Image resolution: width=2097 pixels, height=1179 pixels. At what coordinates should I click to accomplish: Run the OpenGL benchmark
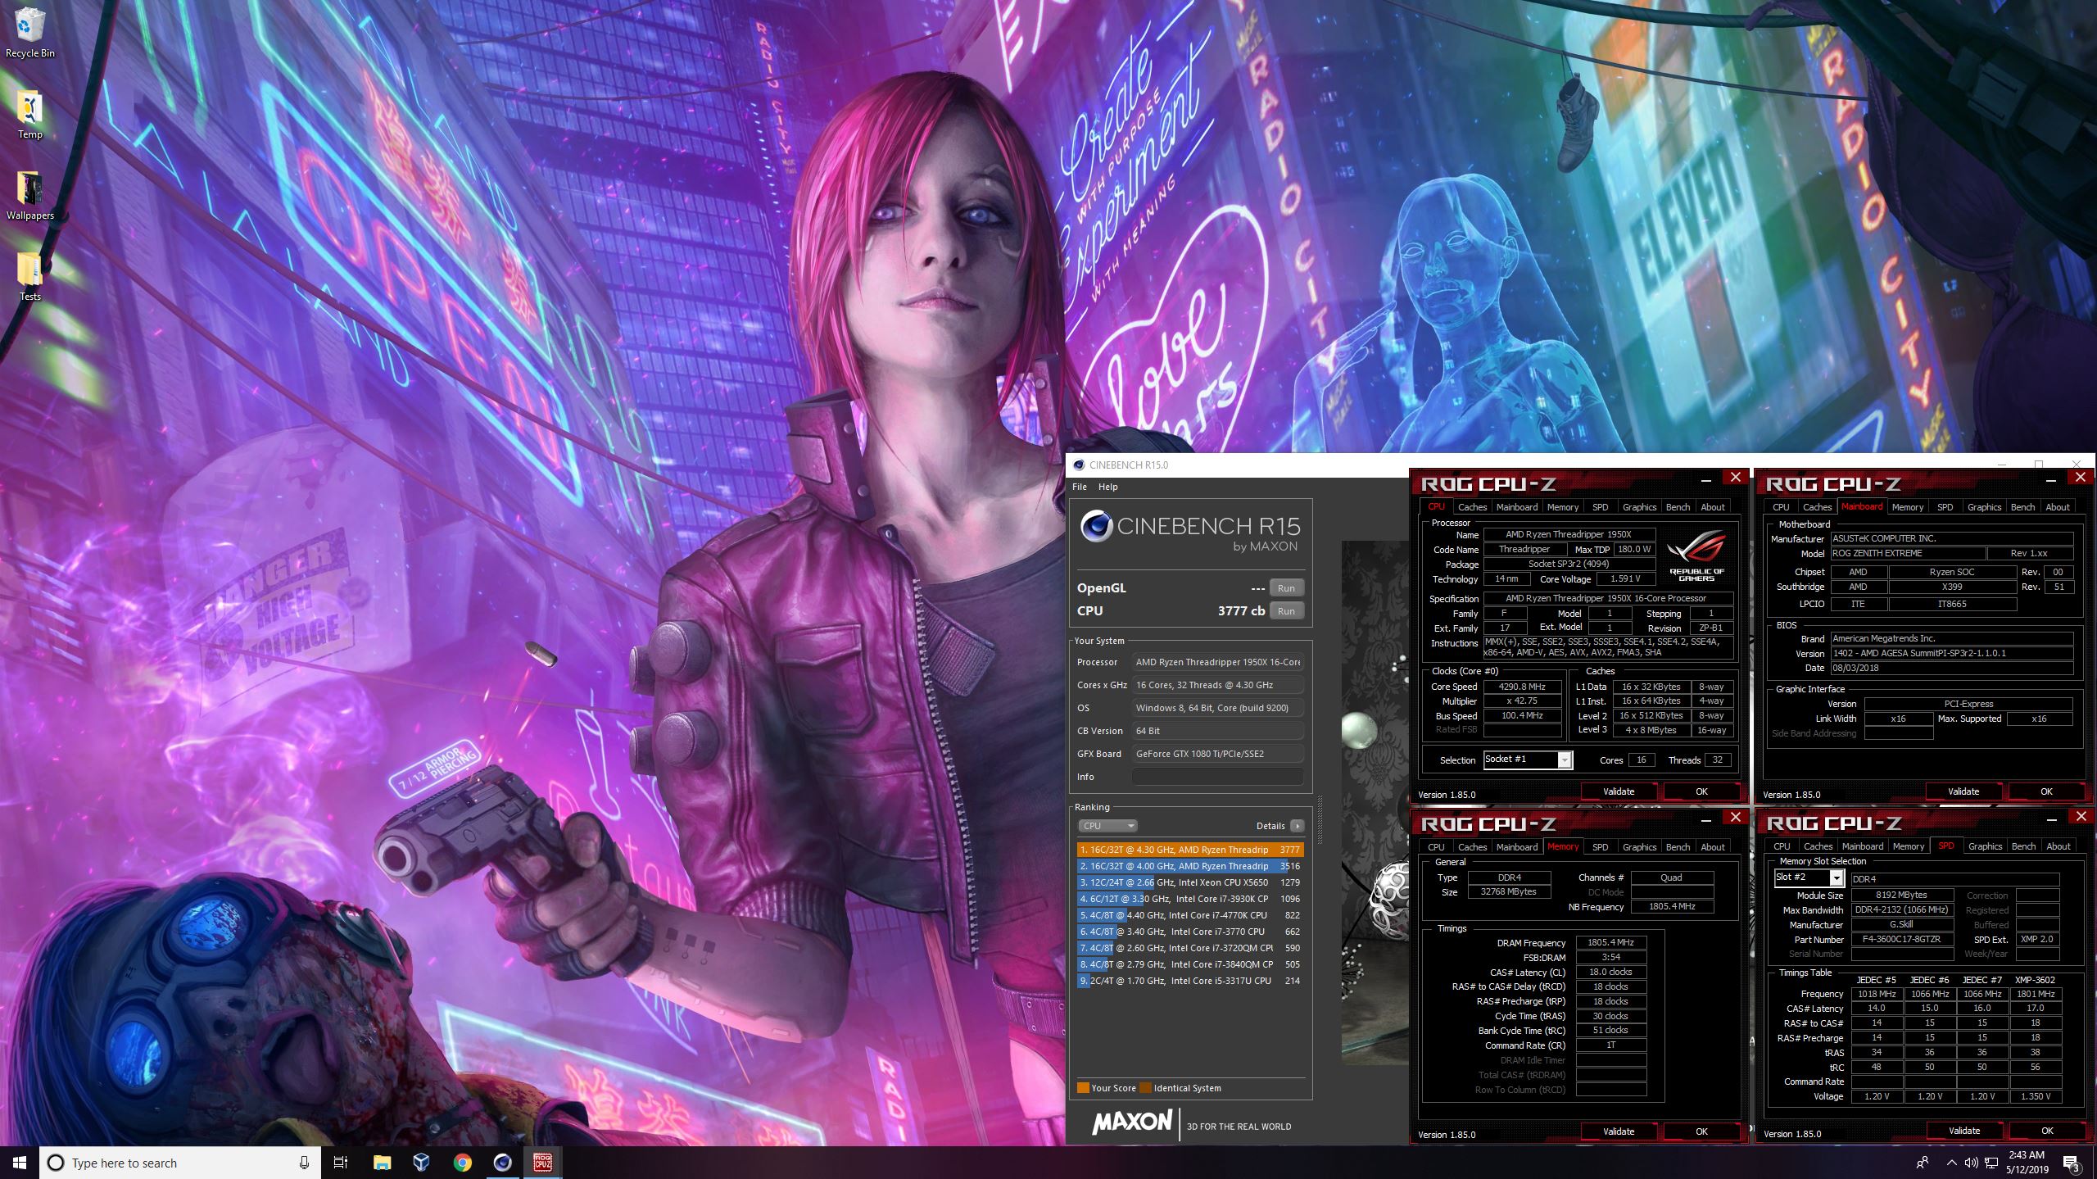(1286, 588)
